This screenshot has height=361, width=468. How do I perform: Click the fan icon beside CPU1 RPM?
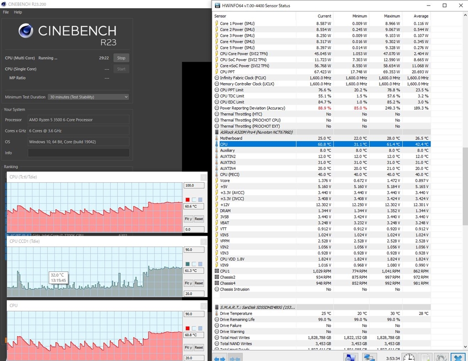pos(217,271)
